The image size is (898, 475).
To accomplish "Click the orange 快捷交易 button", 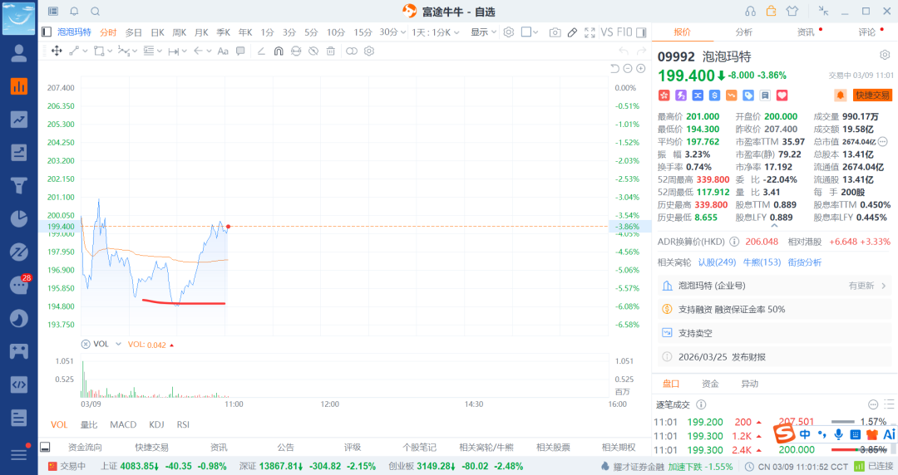I will tap(872, 95).
